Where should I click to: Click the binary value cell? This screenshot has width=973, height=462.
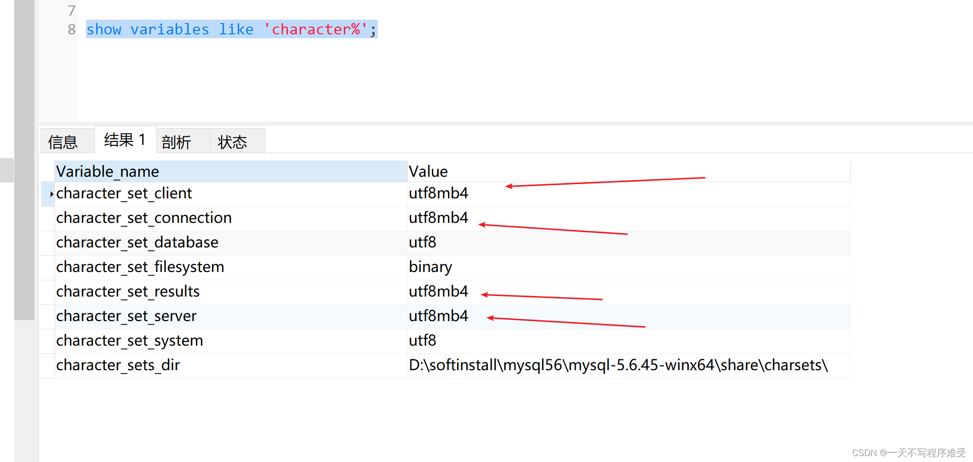point(629,268)
